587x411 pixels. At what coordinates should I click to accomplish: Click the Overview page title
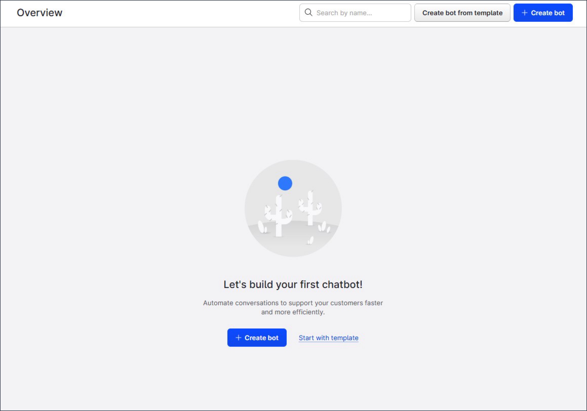(39, 12)
